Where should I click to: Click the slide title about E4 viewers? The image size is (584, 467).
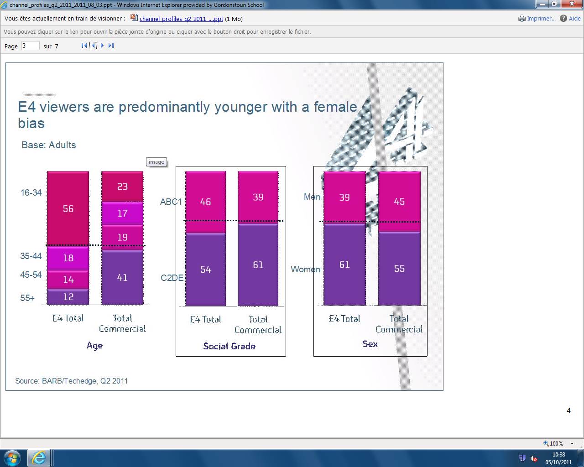click(x=188, y=114)
